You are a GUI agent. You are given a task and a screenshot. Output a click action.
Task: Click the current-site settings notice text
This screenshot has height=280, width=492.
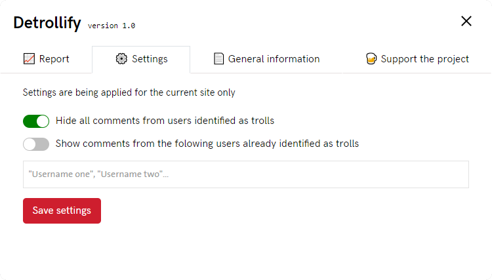coord(129,92)
